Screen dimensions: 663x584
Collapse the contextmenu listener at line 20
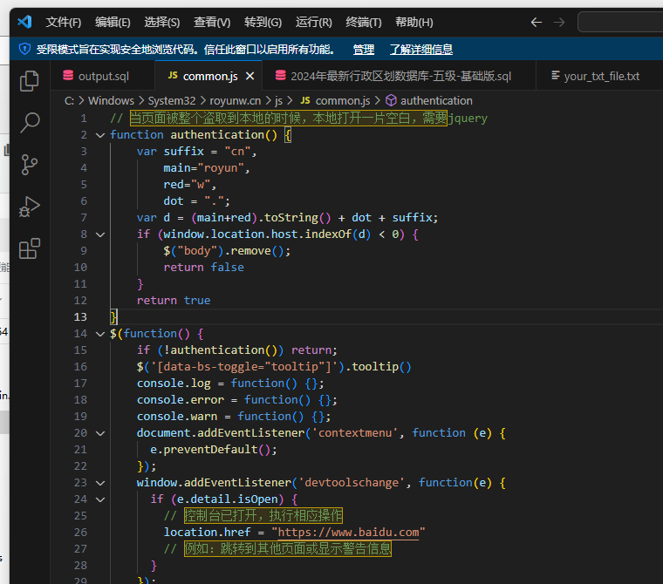point(100,433)
